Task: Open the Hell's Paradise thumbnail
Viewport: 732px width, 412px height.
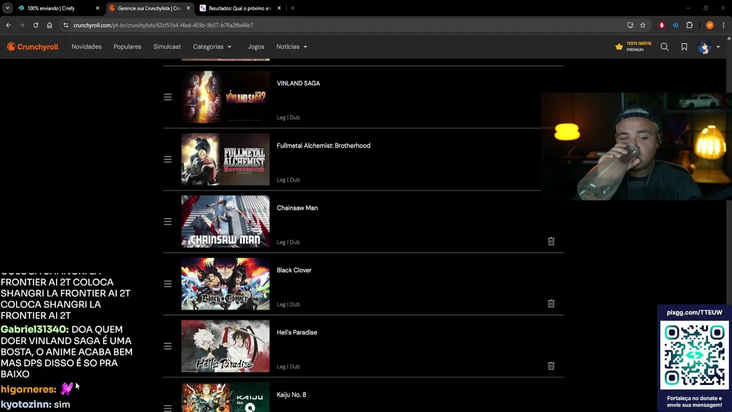Action: pos(225,346)
